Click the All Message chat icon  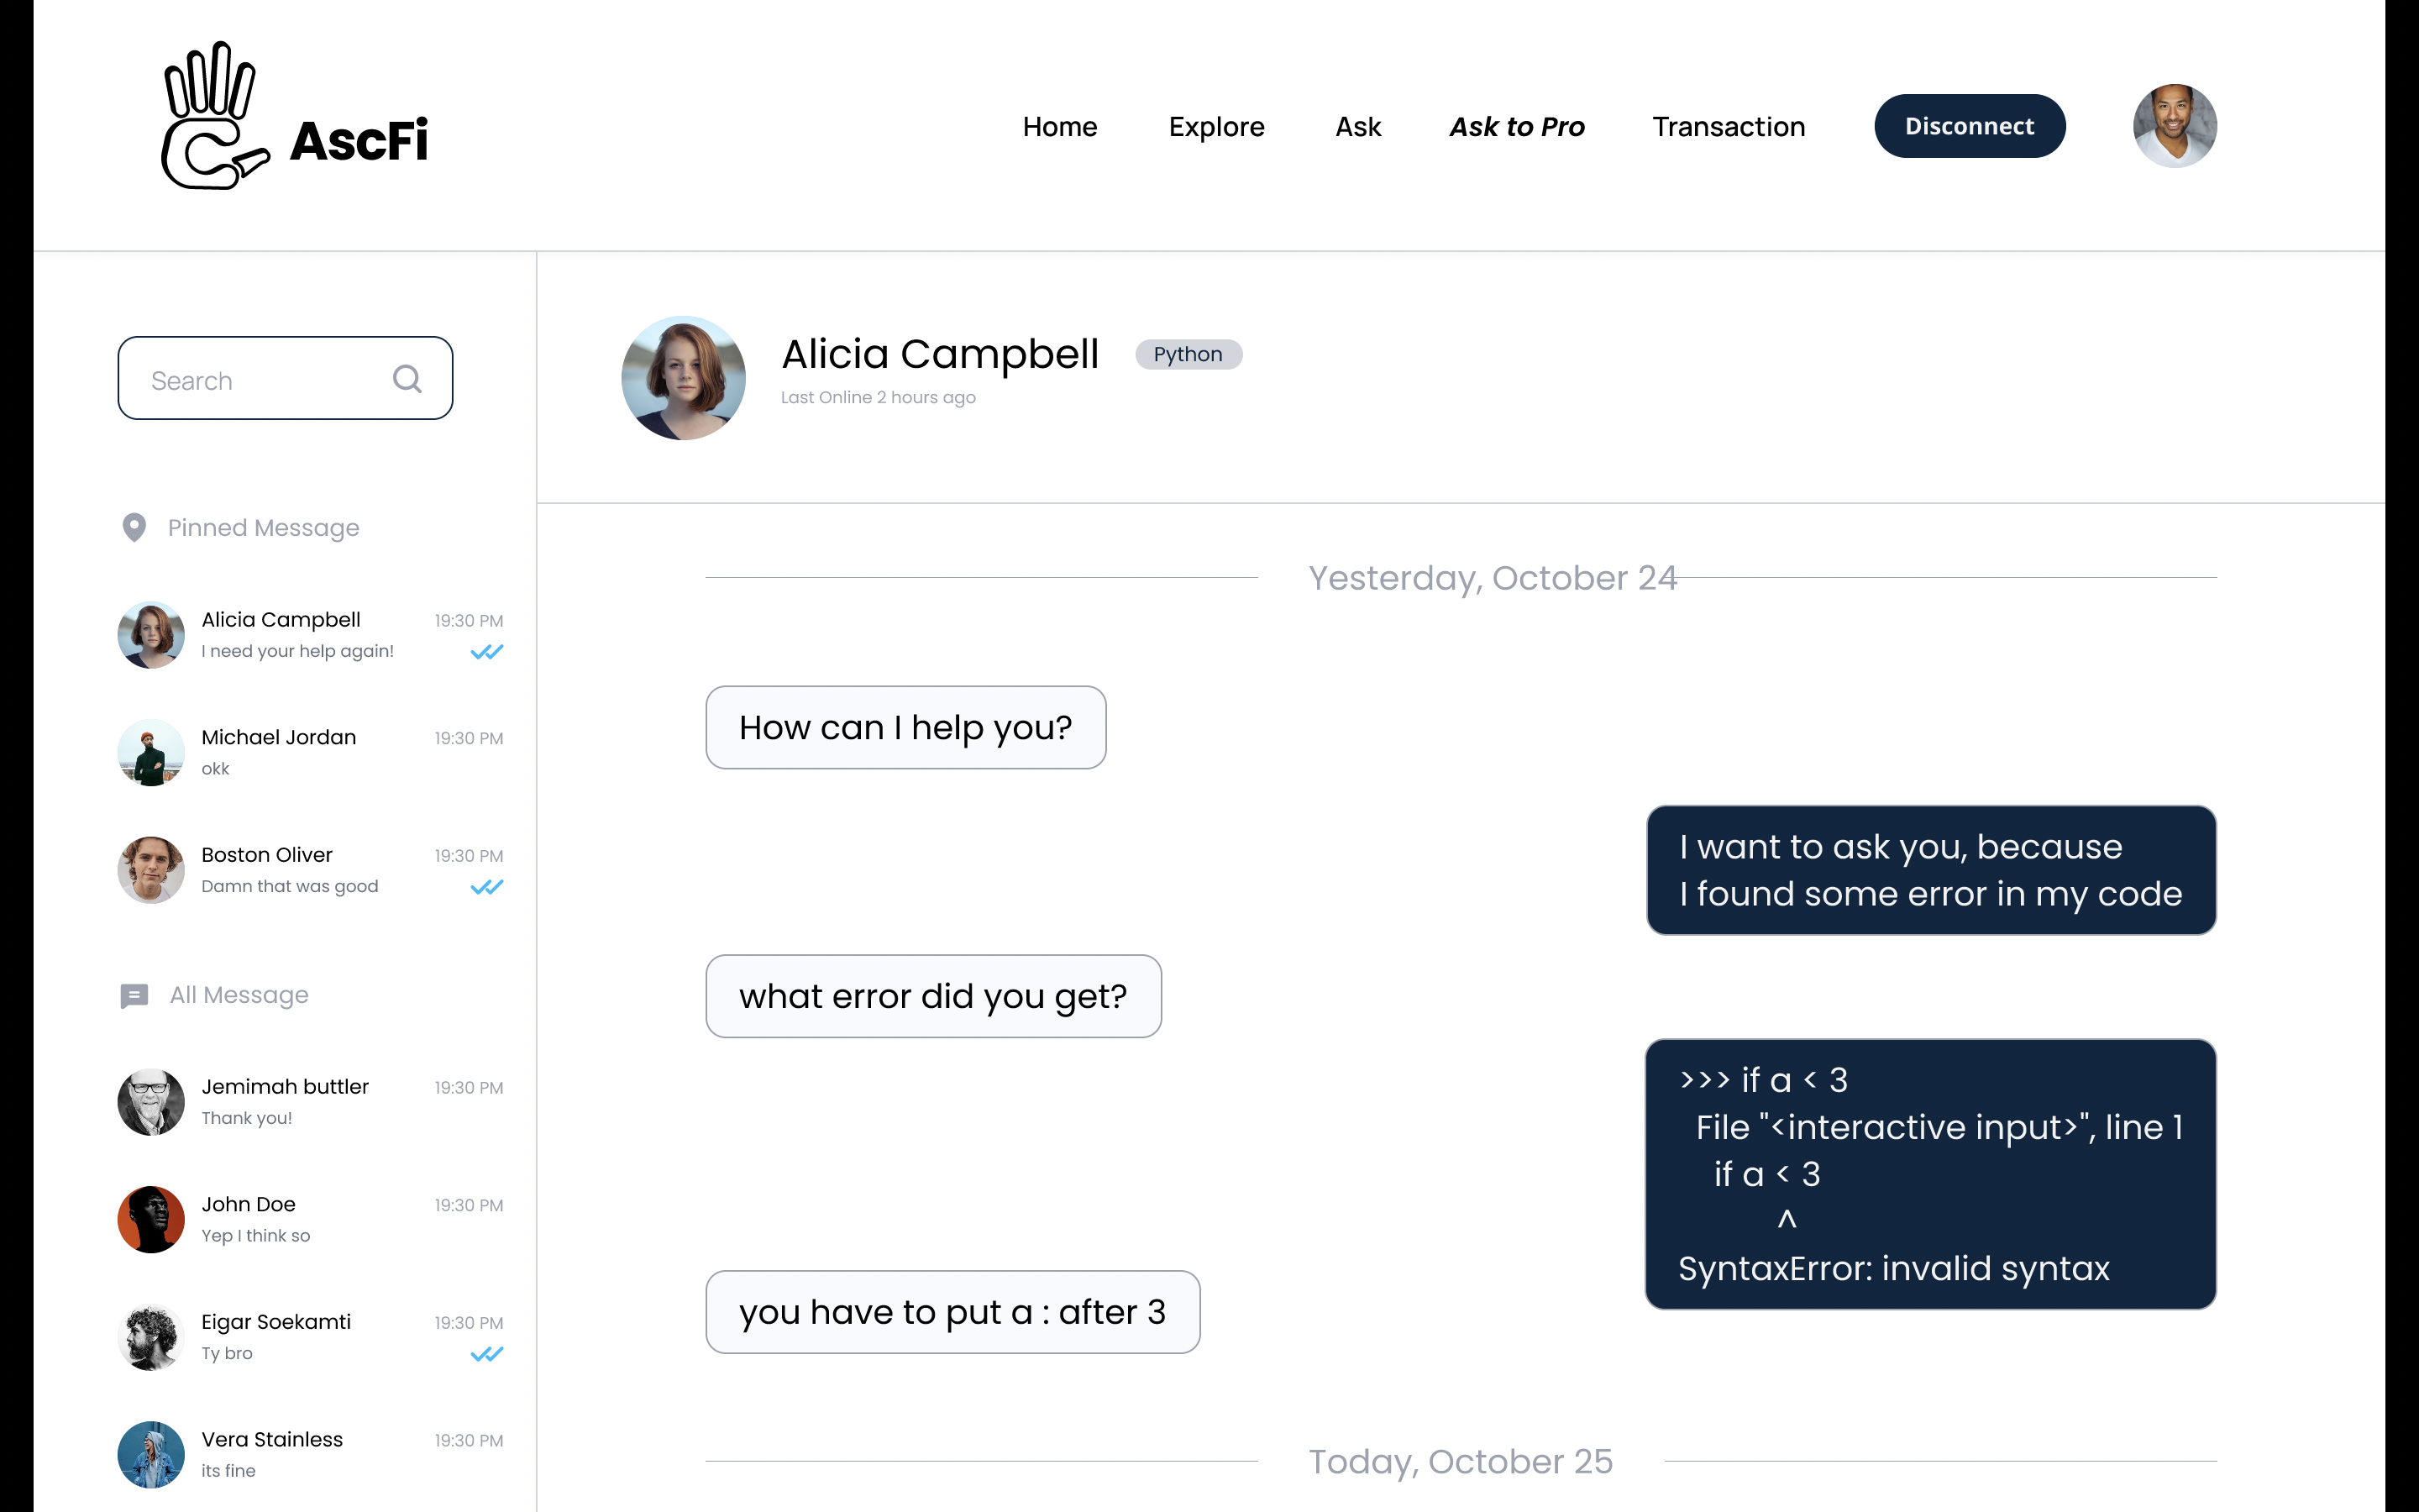pos(134,995)
